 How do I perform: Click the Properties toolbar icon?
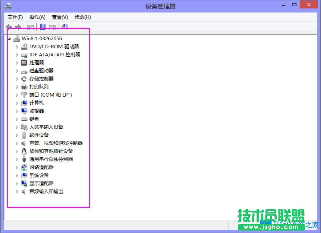pos(52,27)
